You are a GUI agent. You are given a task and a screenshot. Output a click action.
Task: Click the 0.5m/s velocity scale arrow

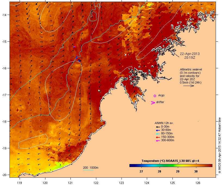point(188,86)
